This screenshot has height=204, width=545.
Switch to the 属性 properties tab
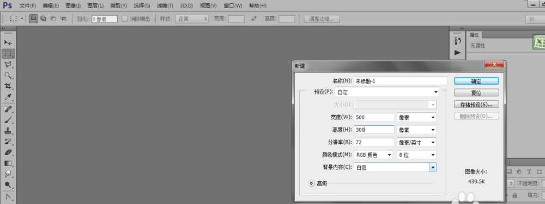(x=474, y=35)
